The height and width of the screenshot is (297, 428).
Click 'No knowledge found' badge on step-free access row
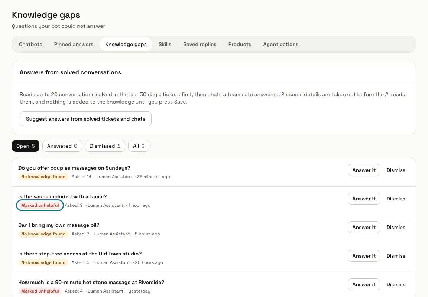click(x=43, y=262)
